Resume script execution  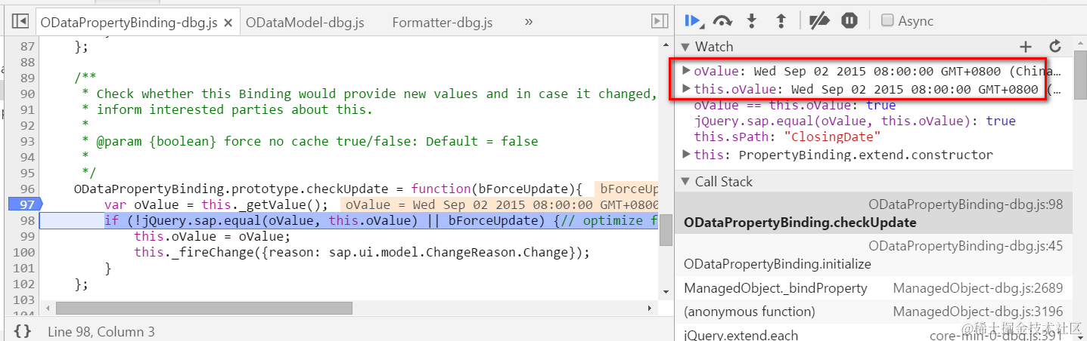coord(694,21)
